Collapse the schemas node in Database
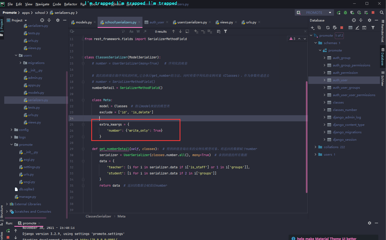 315,43
